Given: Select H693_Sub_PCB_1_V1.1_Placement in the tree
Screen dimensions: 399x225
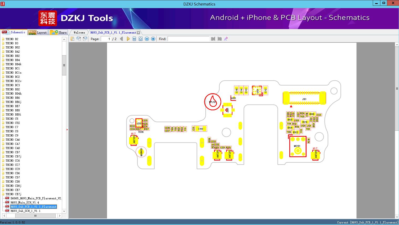Looking at the screenshot, I should pos(33,207).
